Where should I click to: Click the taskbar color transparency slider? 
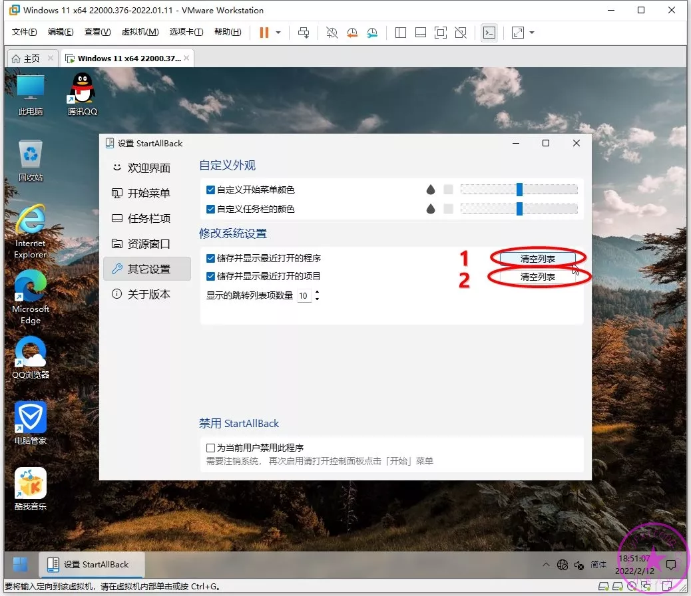tap(519, 209)
